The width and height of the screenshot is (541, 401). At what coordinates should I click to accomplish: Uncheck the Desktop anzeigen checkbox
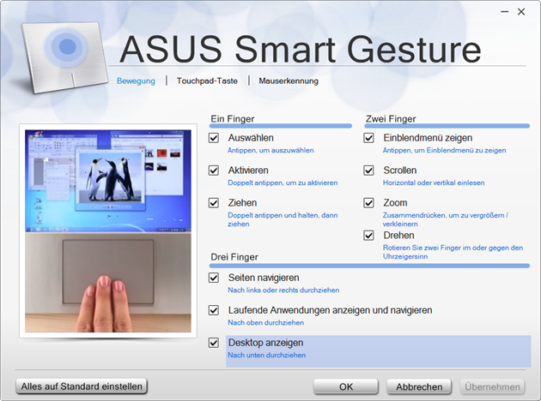tap(214, 343)
